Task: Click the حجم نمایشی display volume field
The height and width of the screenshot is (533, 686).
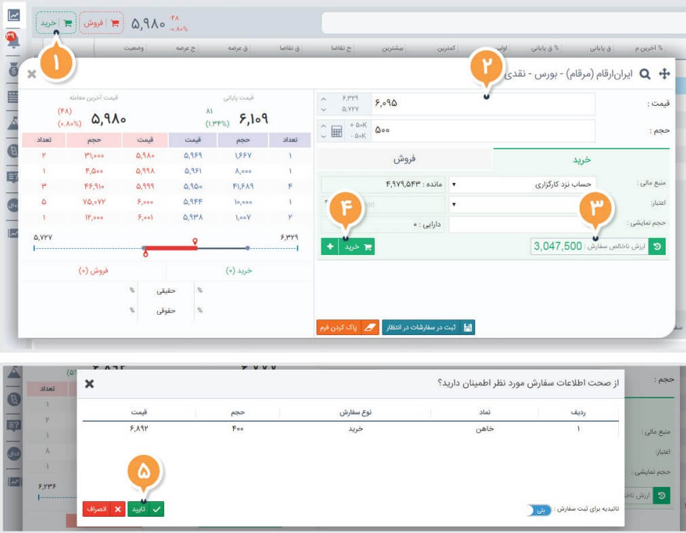Action: (x=523, y=224)
